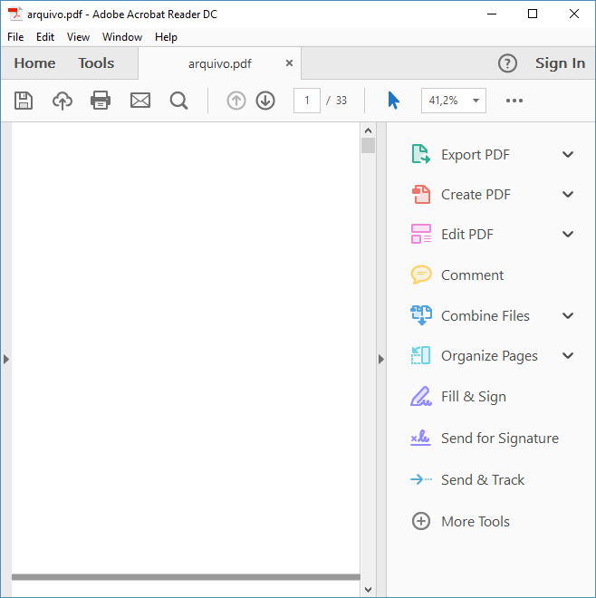
Task: Expand the left navigation pane arrow
Action: click(x=5, y=360)
